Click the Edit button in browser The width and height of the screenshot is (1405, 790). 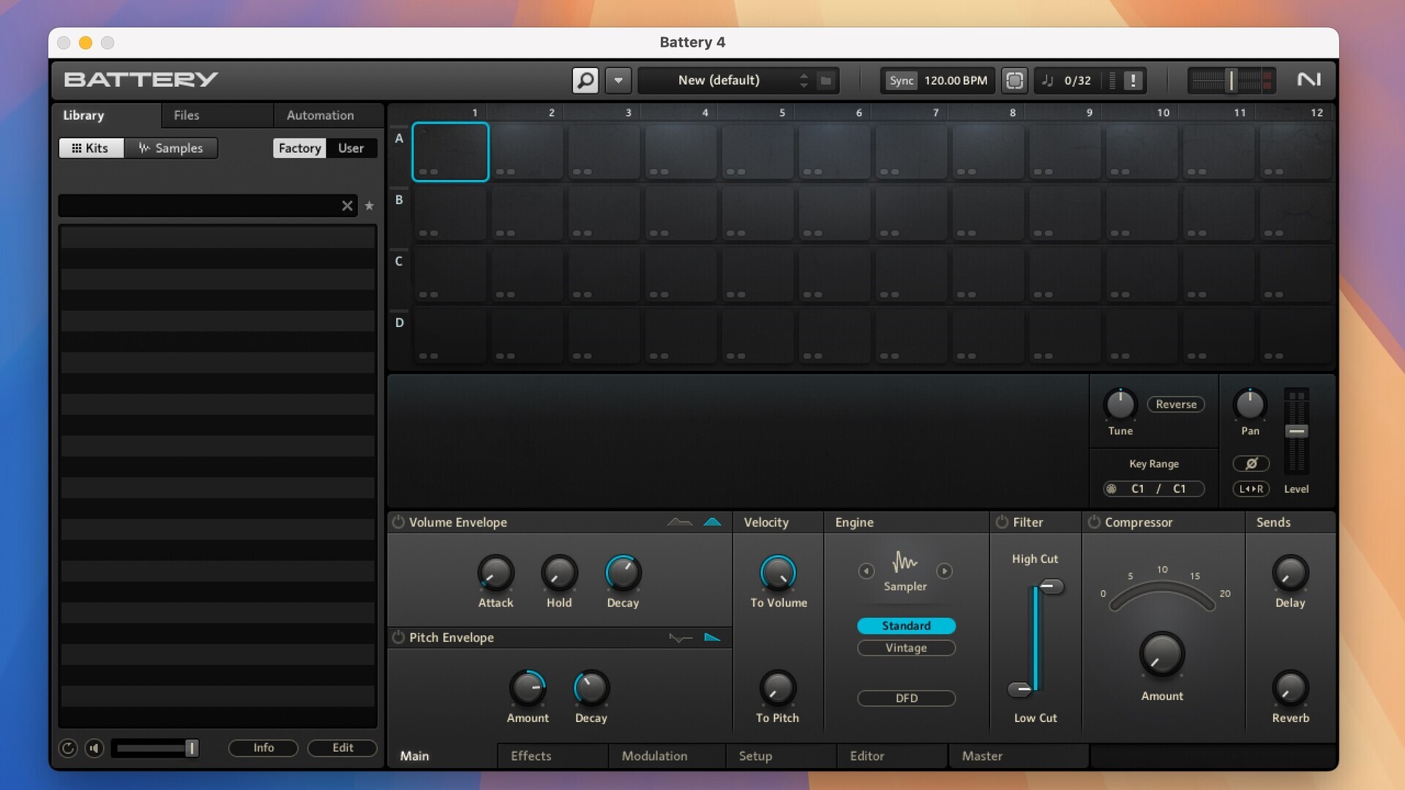[342, 748]
